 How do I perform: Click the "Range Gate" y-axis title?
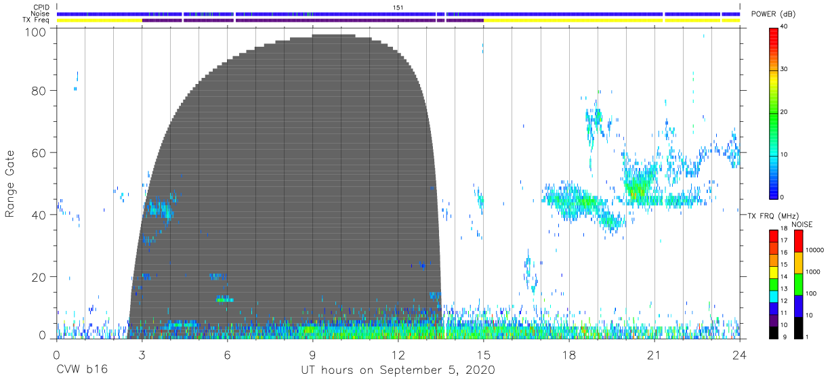pyautogui.click(x=10, y=183)
